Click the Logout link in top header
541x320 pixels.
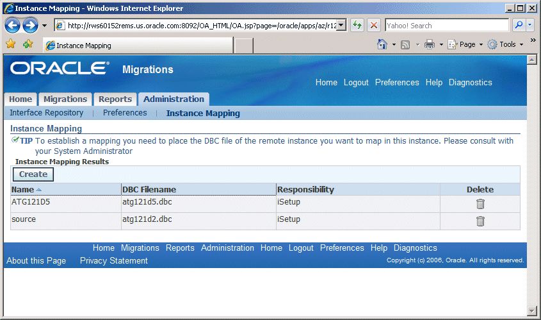coord(356,82)
